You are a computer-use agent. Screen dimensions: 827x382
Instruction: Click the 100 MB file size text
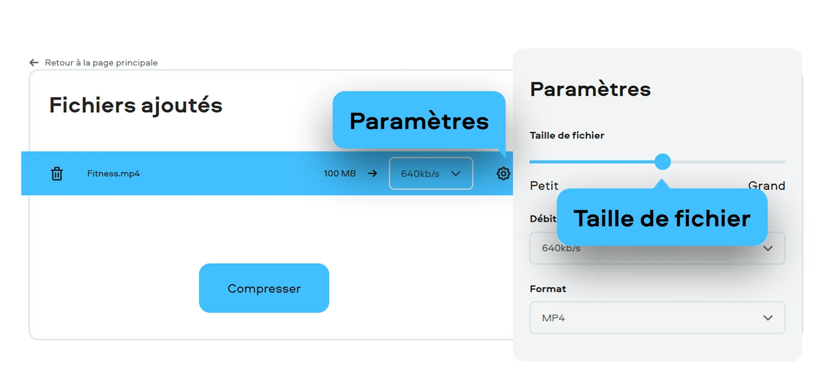339,174
